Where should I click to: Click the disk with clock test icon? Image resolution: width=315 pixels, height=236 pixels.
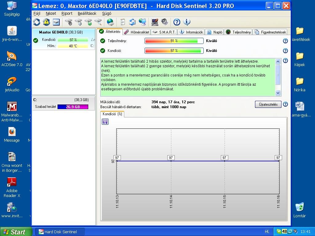78,22
